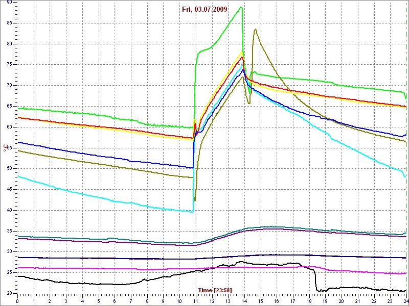Click hour '21' on the time axis

coord(357,300)
